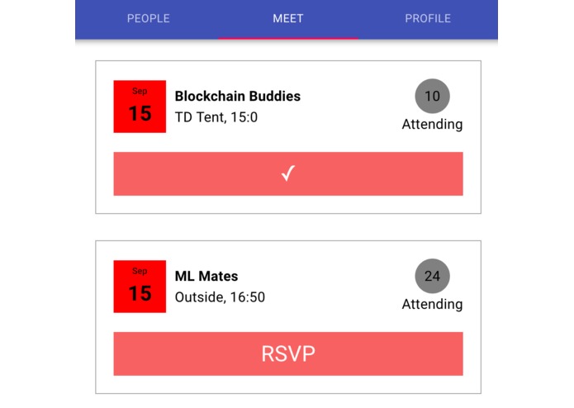Screen dimensions: 574x408
Task: Open the ML Mates event title
Action: 206,277
